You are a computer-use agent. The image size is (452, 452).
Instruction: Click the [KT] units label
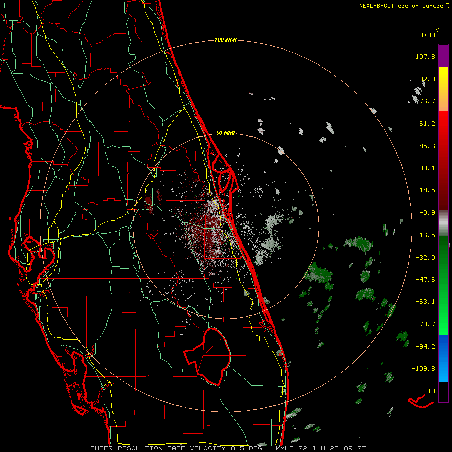coord(429,35)
